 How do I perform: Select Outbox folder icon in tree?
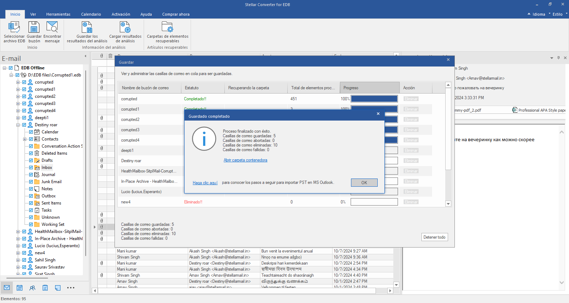37,196
